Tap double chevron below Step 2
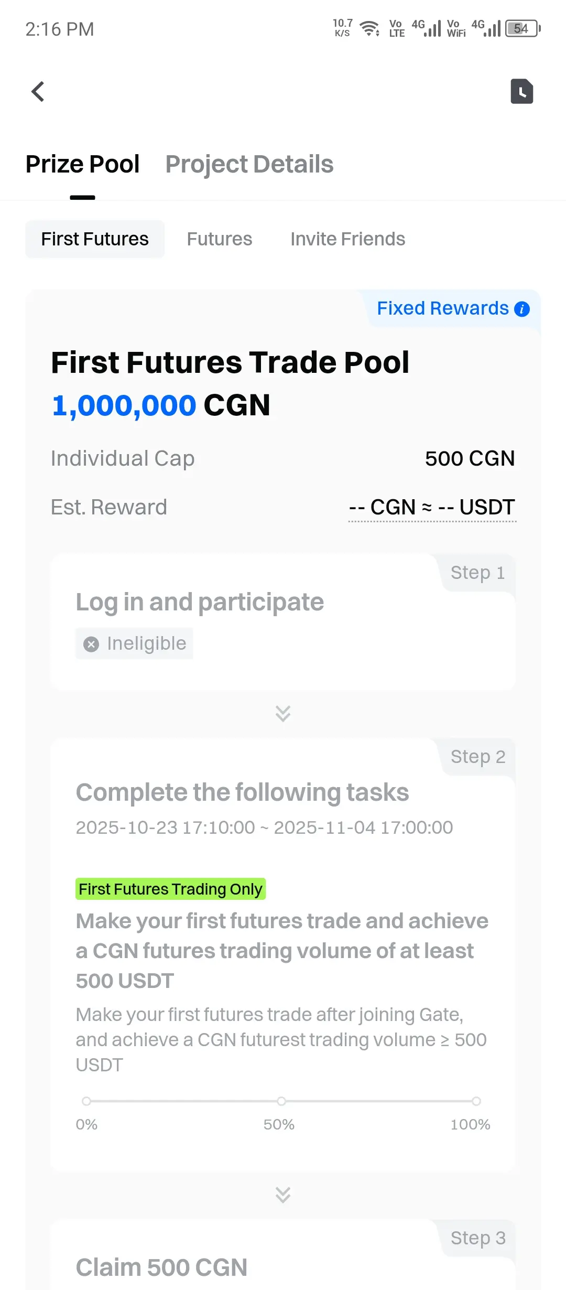 coord(283,1195)
